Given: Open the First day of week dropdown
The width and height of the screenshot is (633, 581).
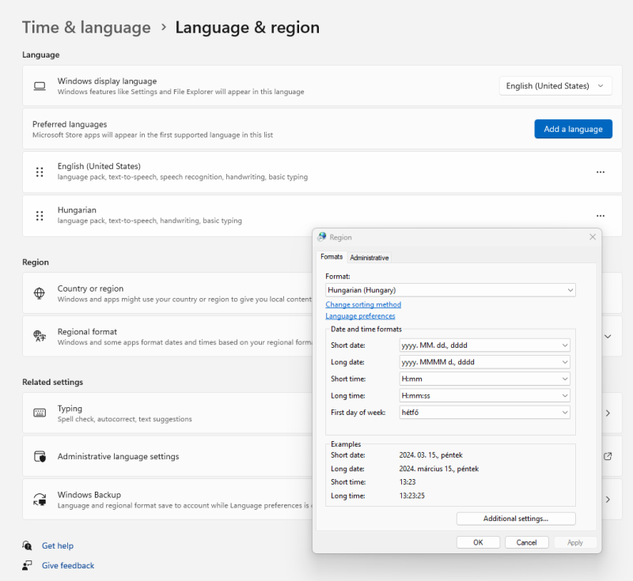Looking at the screenshot, I should point(484,413).
